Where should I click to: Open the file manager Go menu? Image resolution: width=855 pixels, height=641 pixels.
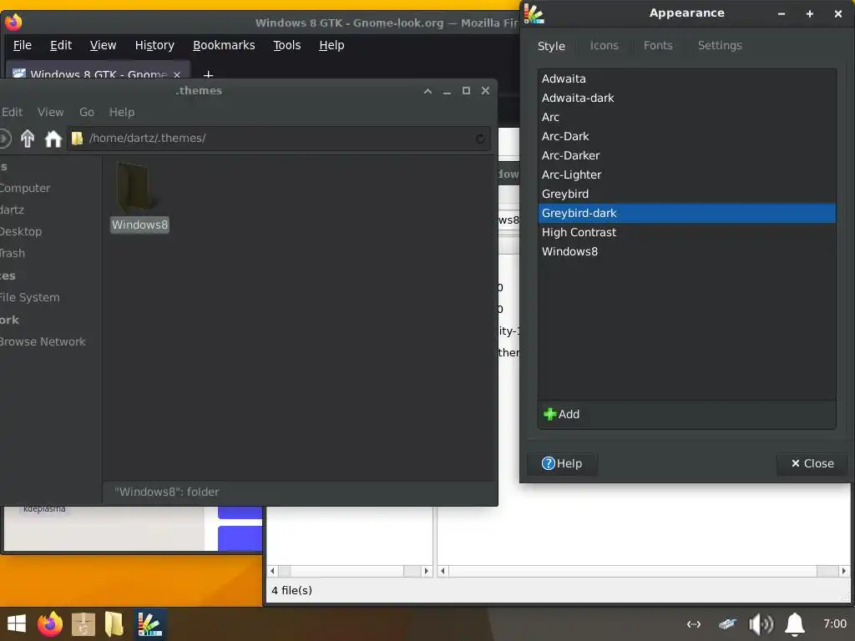[x=87, y=113]
